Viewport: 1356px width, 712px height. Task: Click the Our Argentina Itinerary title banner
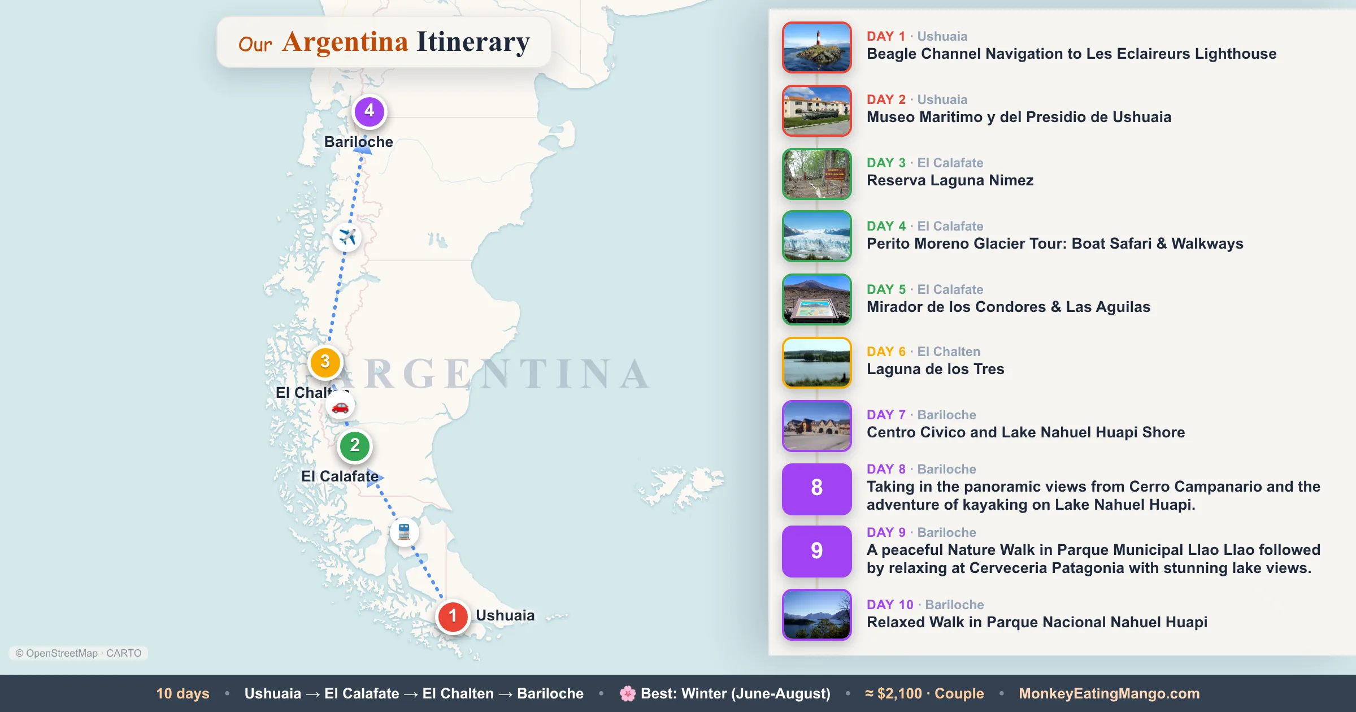tap(384, 42)
